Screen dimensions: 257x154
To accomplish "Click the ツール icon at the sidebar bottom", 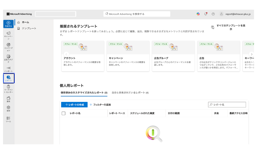I will [x=8, y=119].
